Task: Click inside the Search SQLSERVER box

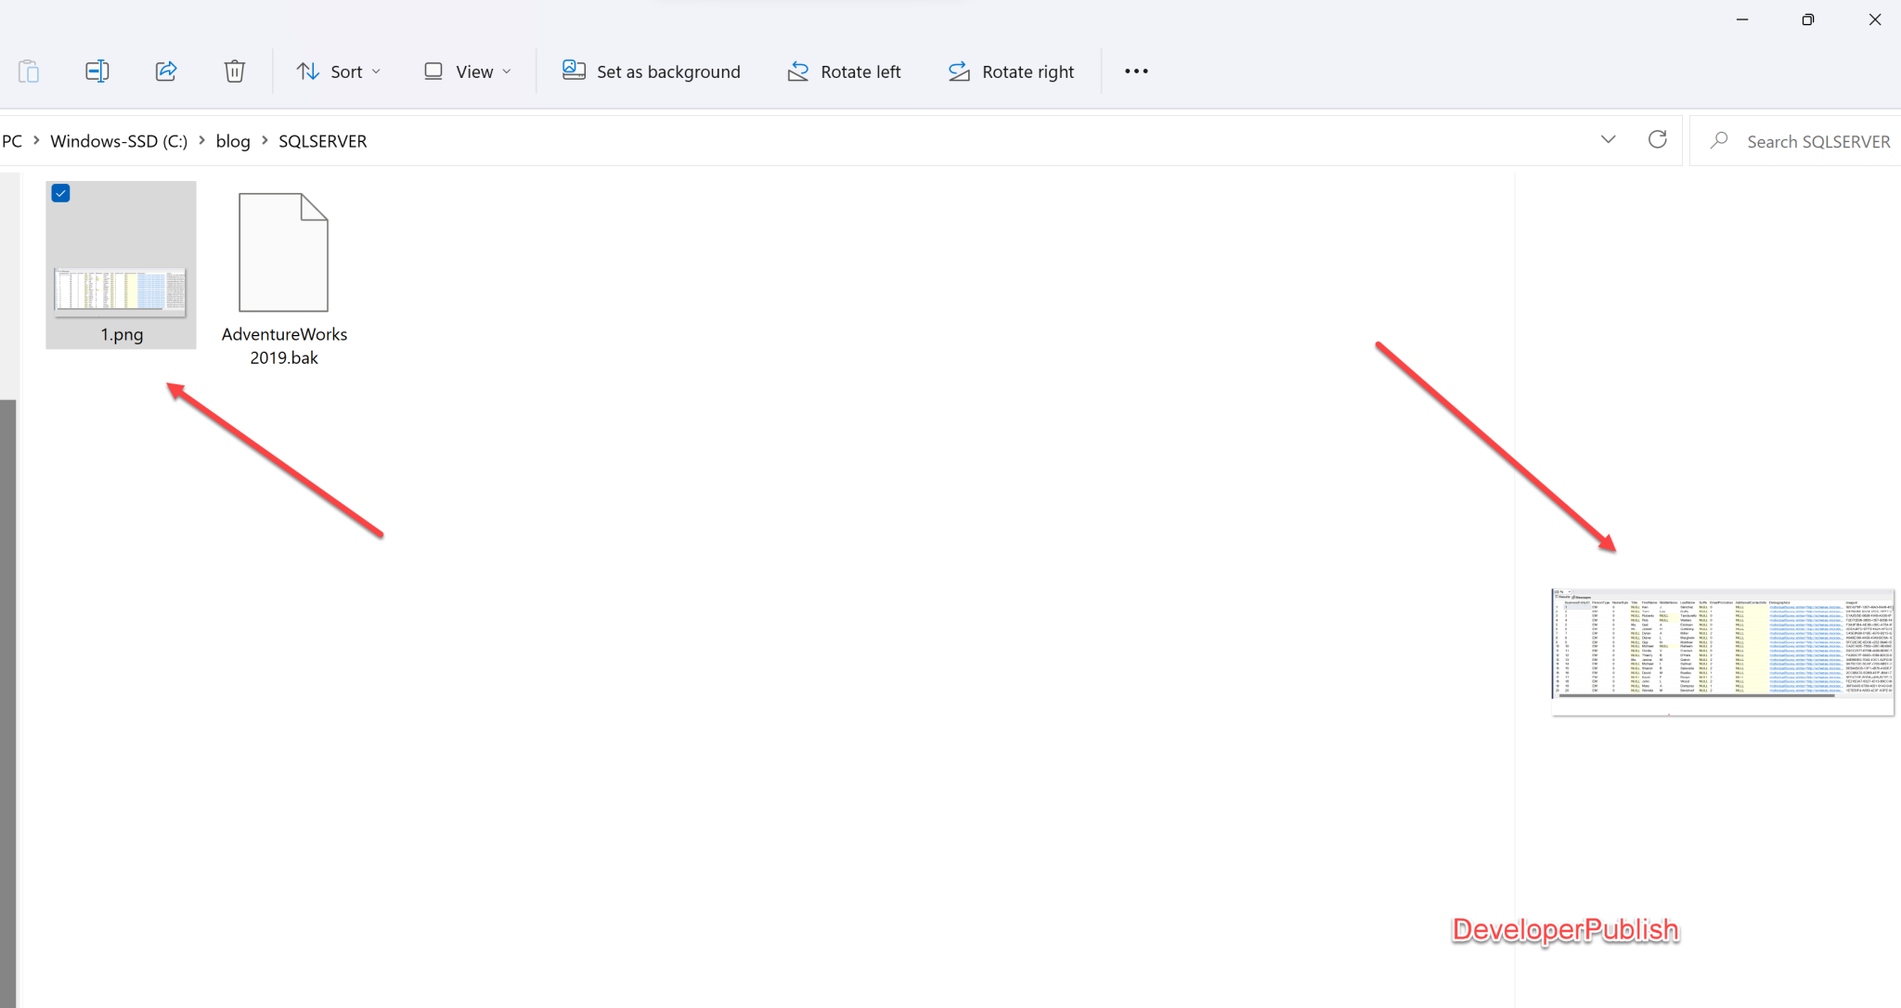Action: coord(1799,140)
